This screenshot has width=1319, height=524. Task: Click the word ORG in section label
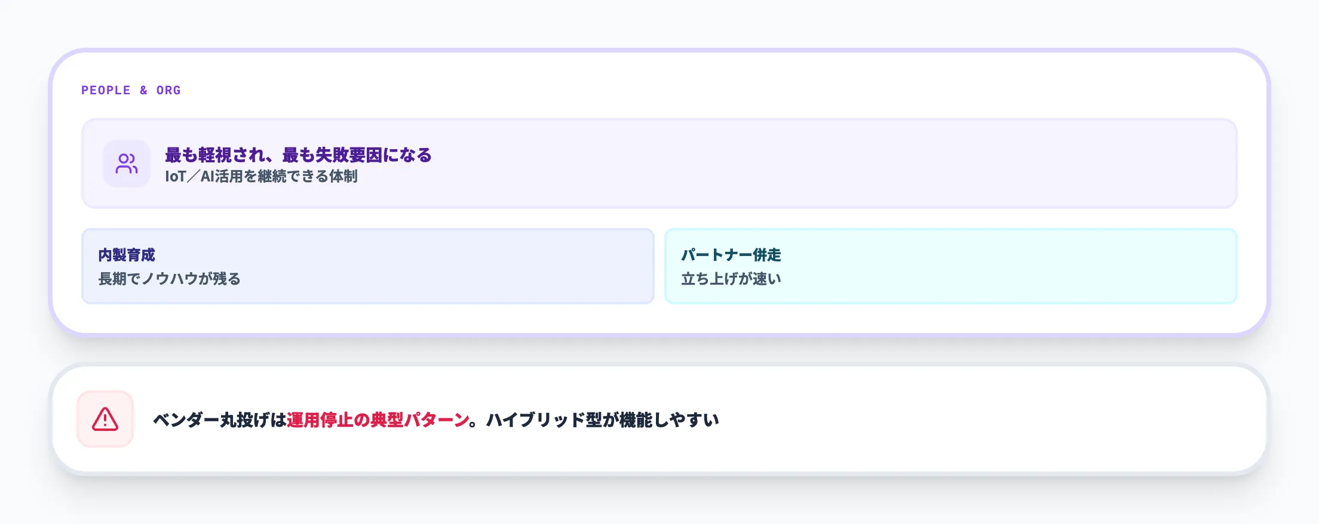pyautogui.click(x=168, y=90)
